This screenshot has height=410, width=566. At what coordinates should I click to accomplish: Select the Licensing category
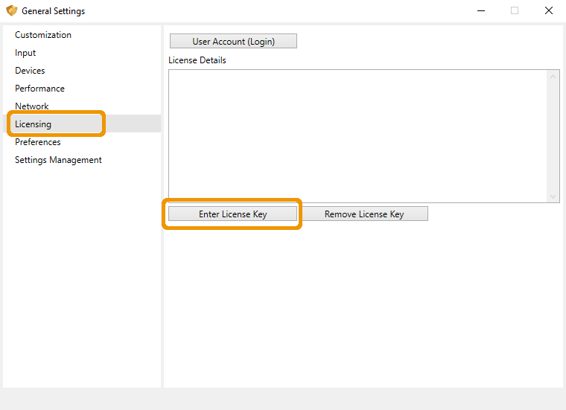(34, 124)
